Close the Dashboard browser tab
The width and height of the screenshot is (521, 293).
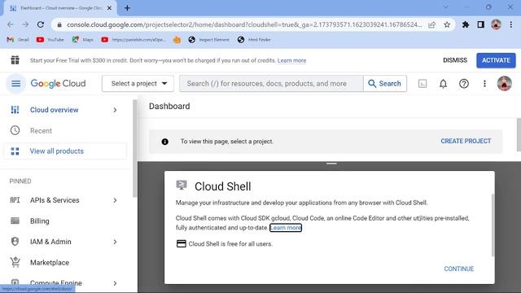pos(109,8)
